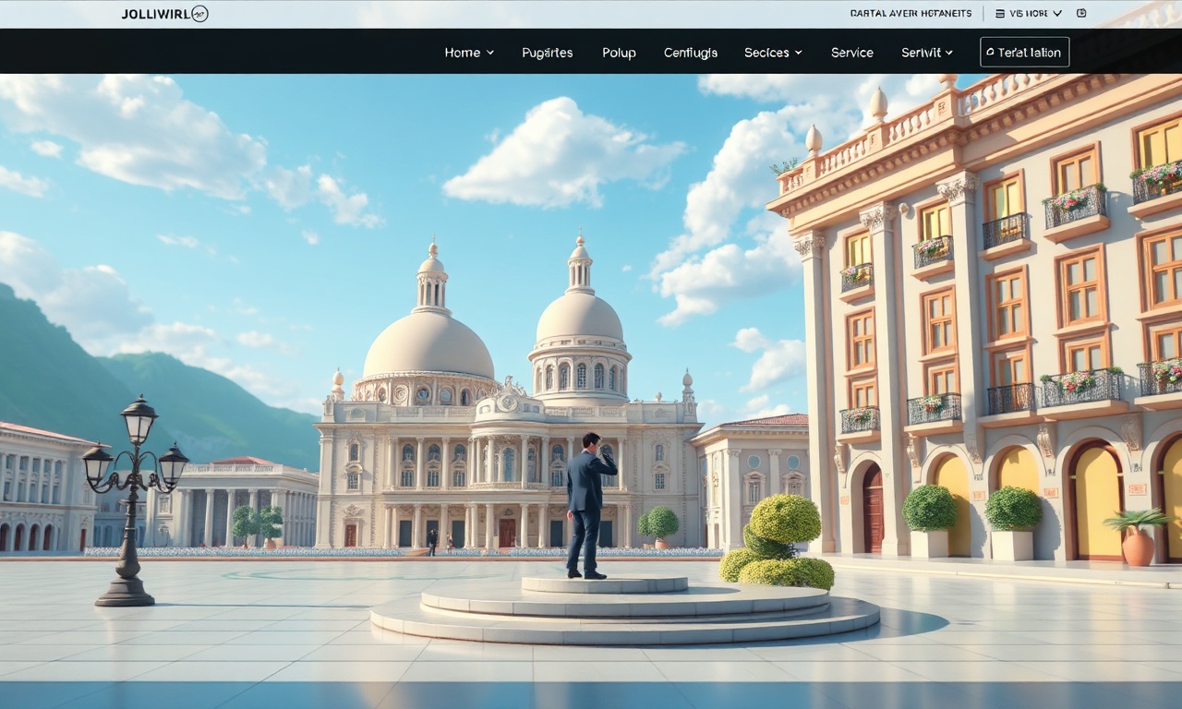Click the JOLLIWIRL site logo text
This screenshot has width=1182, height=709.
pyautogui.click(x=155, y=14)
